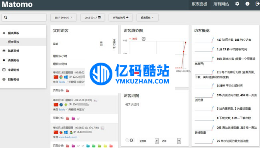Viewport: 260px width, 148px height.
Task: Open the metric picker icon in 访客趋势图
Action: pyautogui.click(x=144, y=39)
